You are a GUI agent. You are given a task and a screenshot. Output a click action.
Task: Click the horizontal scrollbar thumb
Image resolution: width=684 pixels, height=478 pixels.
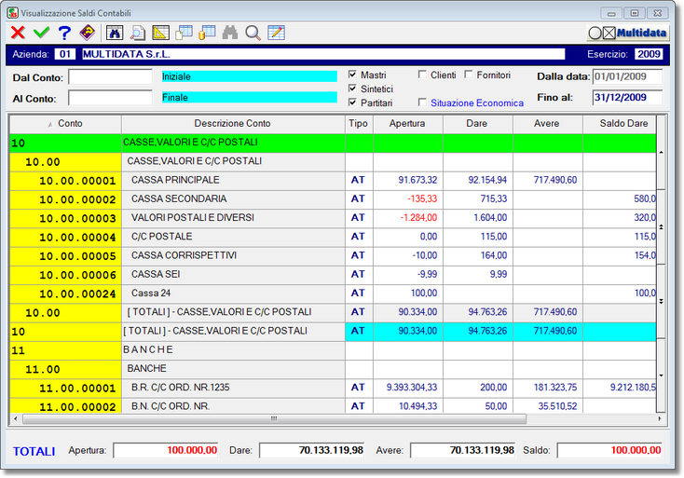pyautogui.click(x=274, y=418)
